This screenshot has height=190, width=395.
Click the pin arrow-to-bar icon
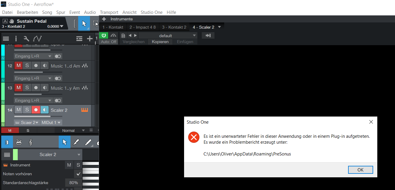[208, 35]
